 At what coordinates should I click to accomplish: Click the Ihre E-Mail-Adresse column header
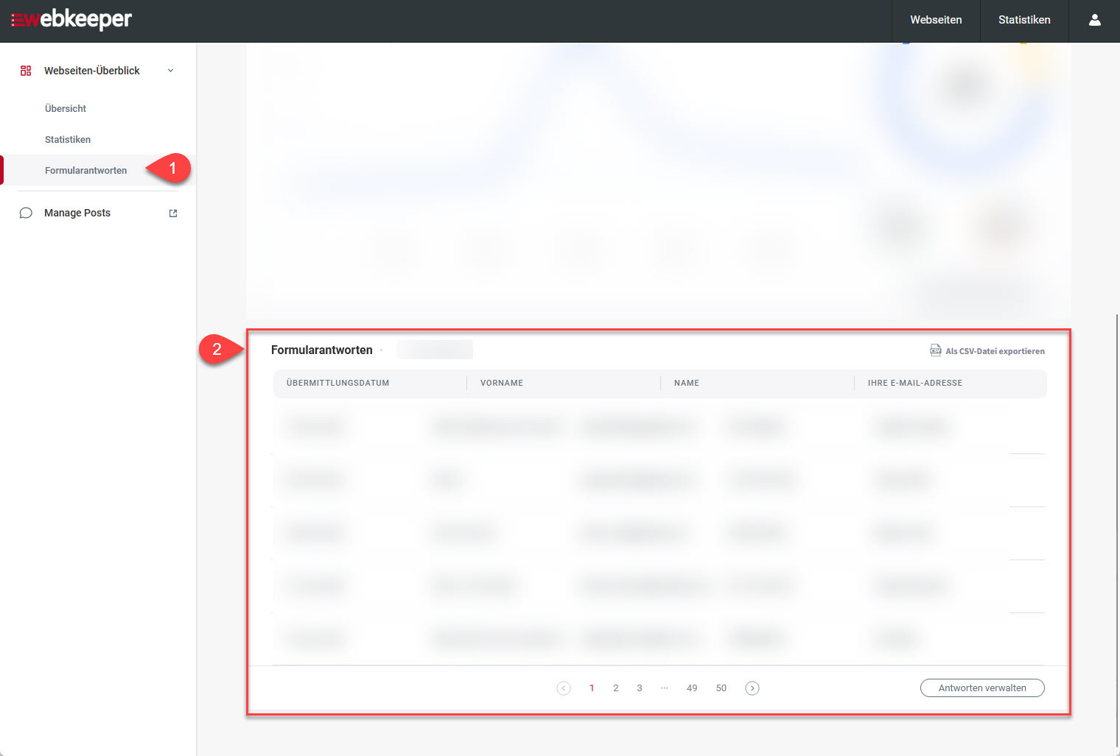[x=914, y=383]
